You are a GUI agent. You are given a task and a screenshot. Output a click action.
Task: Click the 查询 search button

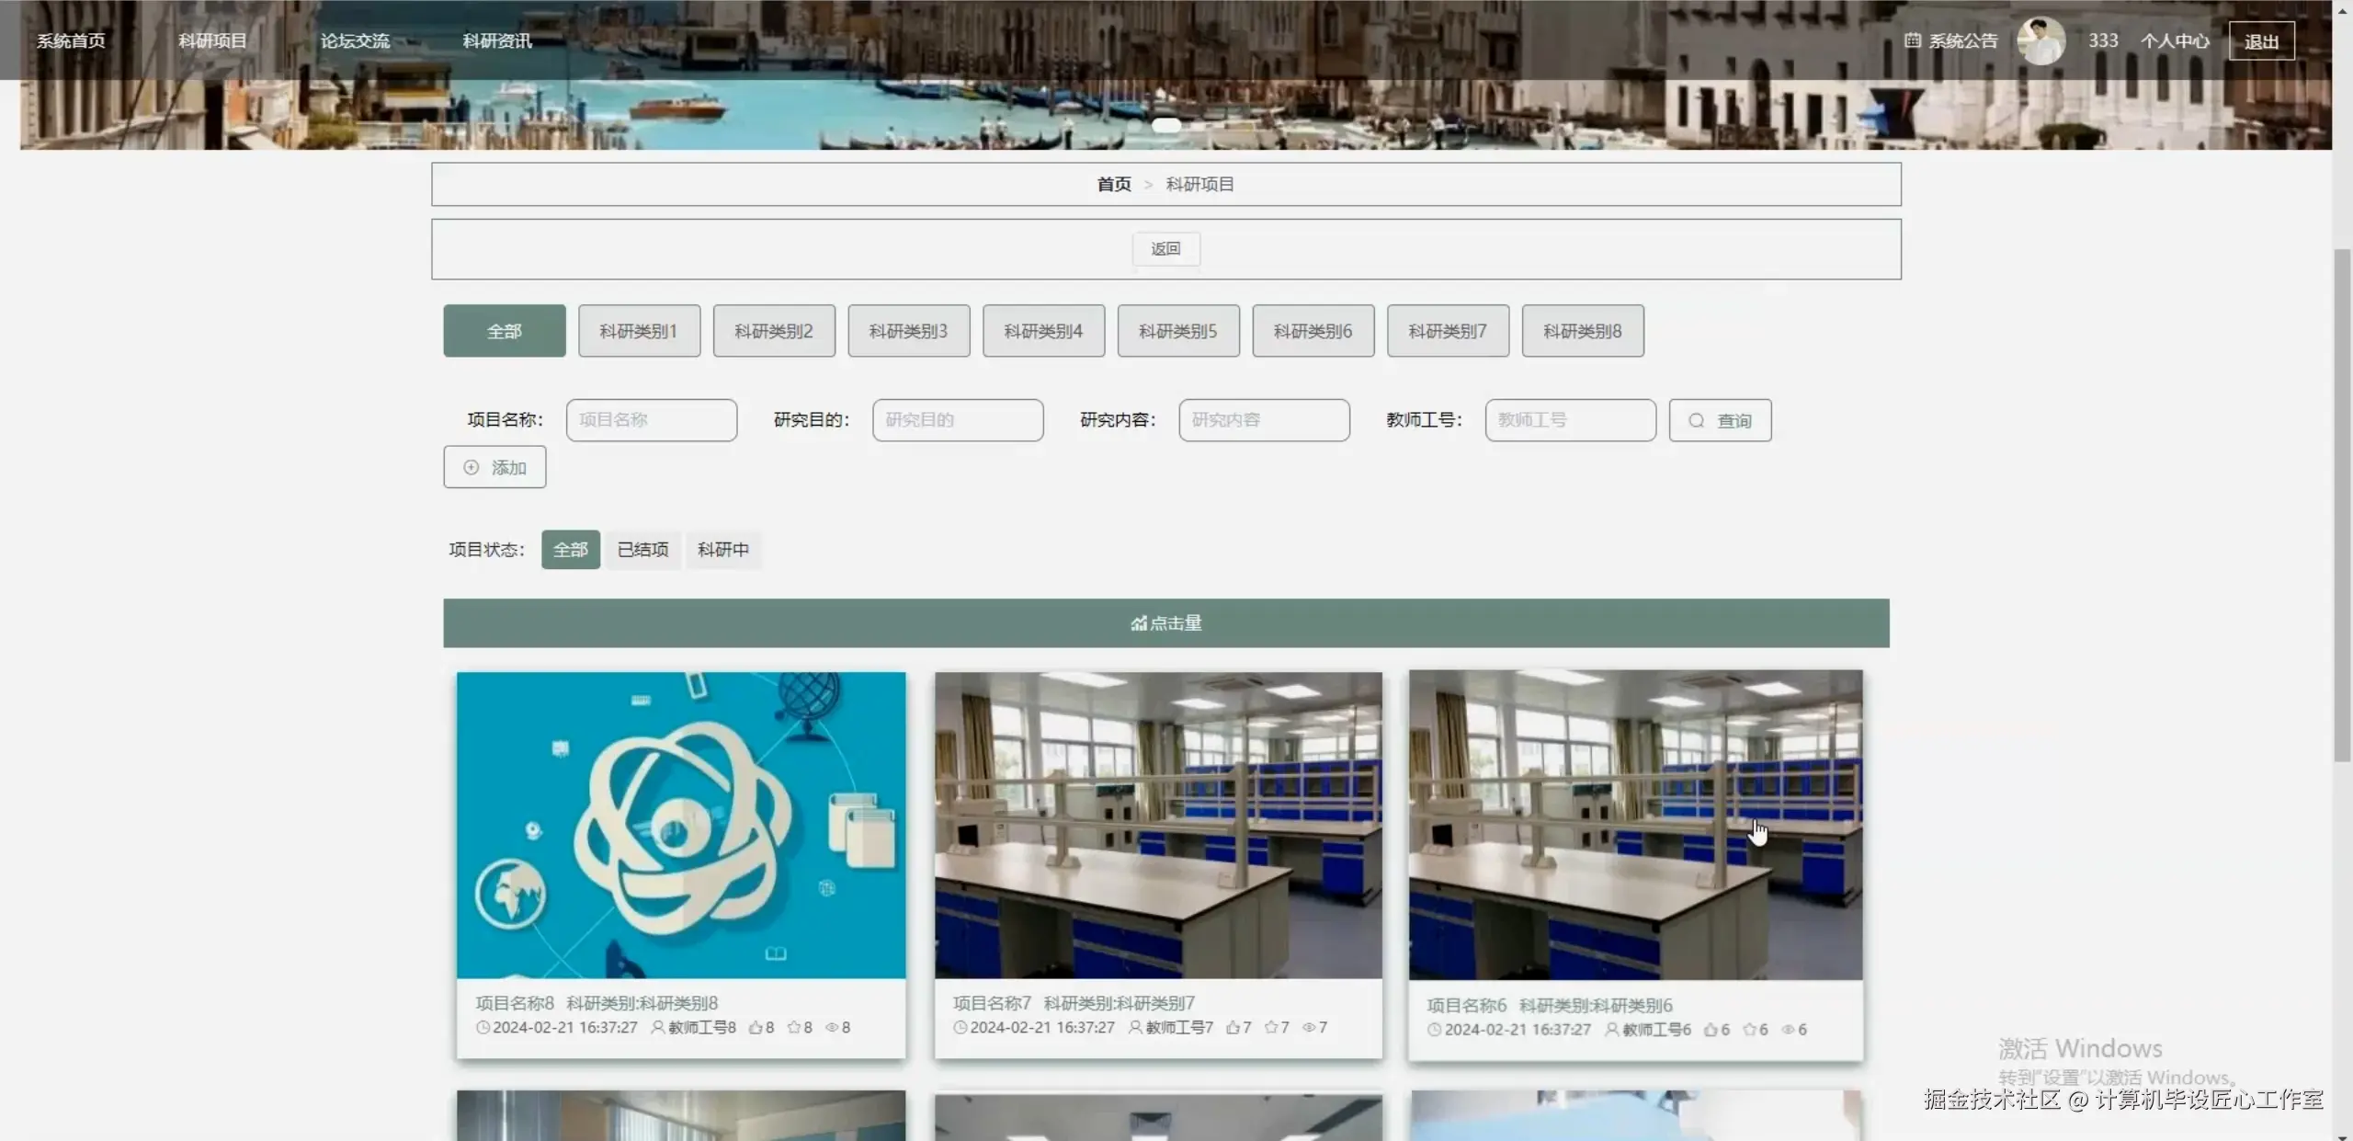pyautogui.click(x=1720, y=420)
